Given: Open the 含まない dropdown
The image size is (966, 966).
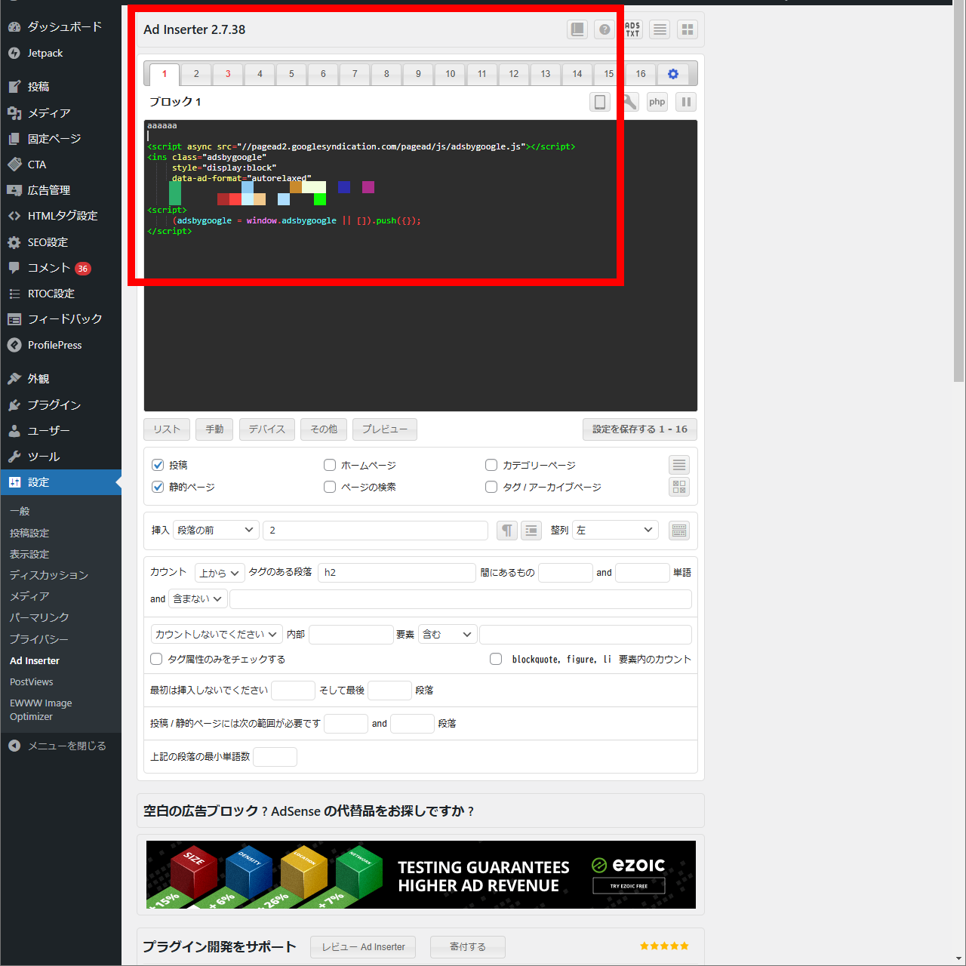Looking at the screenshot, I should pyautogui.click(x=198, y=599).
